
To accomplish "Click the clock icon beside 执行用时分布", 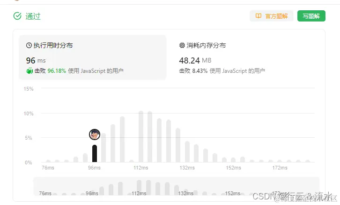I will (29, 45).
